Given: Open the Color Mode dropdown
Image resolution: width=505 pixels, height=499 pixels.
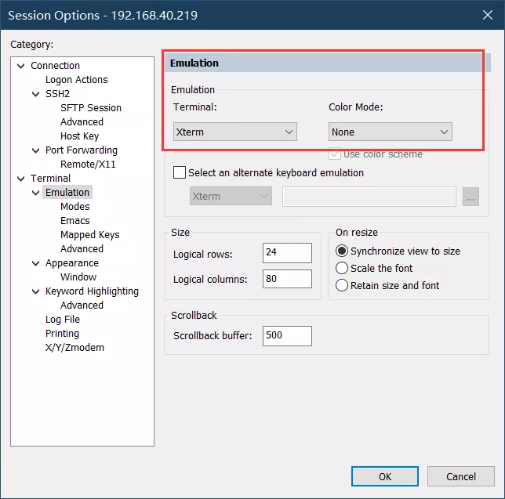Looking at the screenshot, I should tap(390, 132).
